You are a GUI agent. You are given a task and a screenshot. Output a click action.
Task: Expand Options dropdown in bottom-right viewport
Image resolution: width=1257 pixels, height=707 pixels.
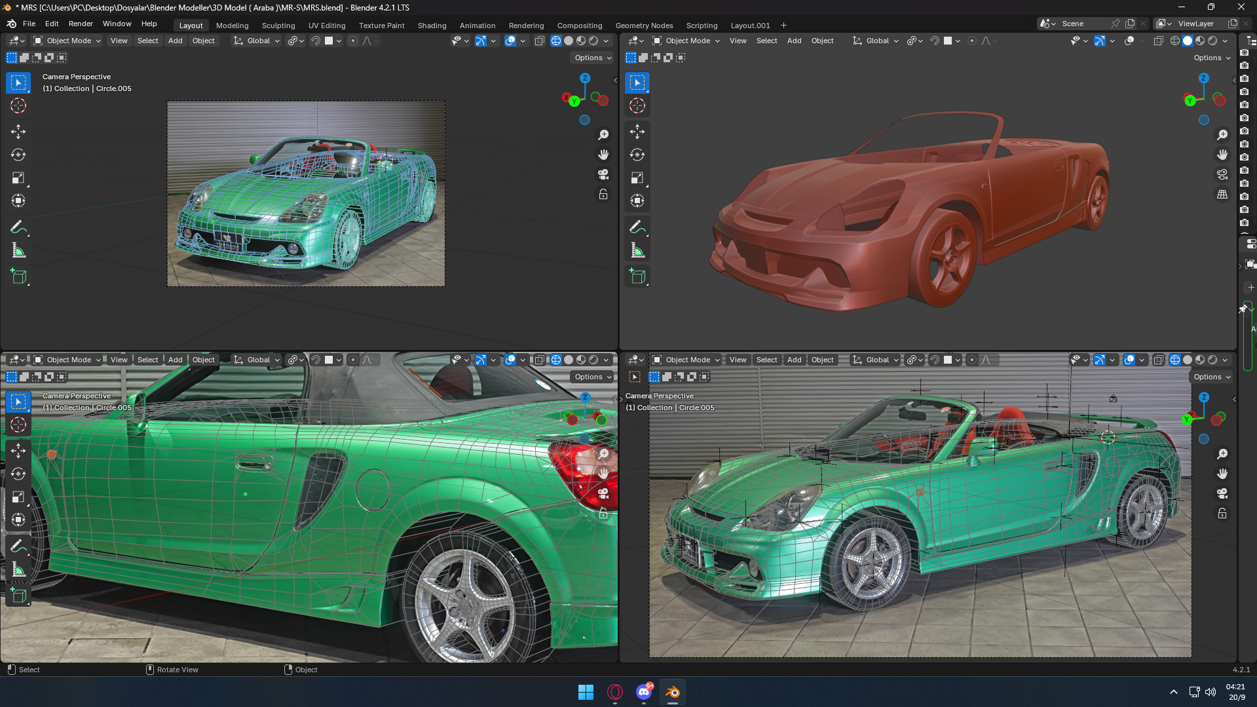(x=1212, y=377)
